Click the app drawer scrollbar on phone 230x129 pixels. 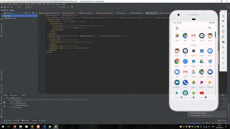click(215, 34)
